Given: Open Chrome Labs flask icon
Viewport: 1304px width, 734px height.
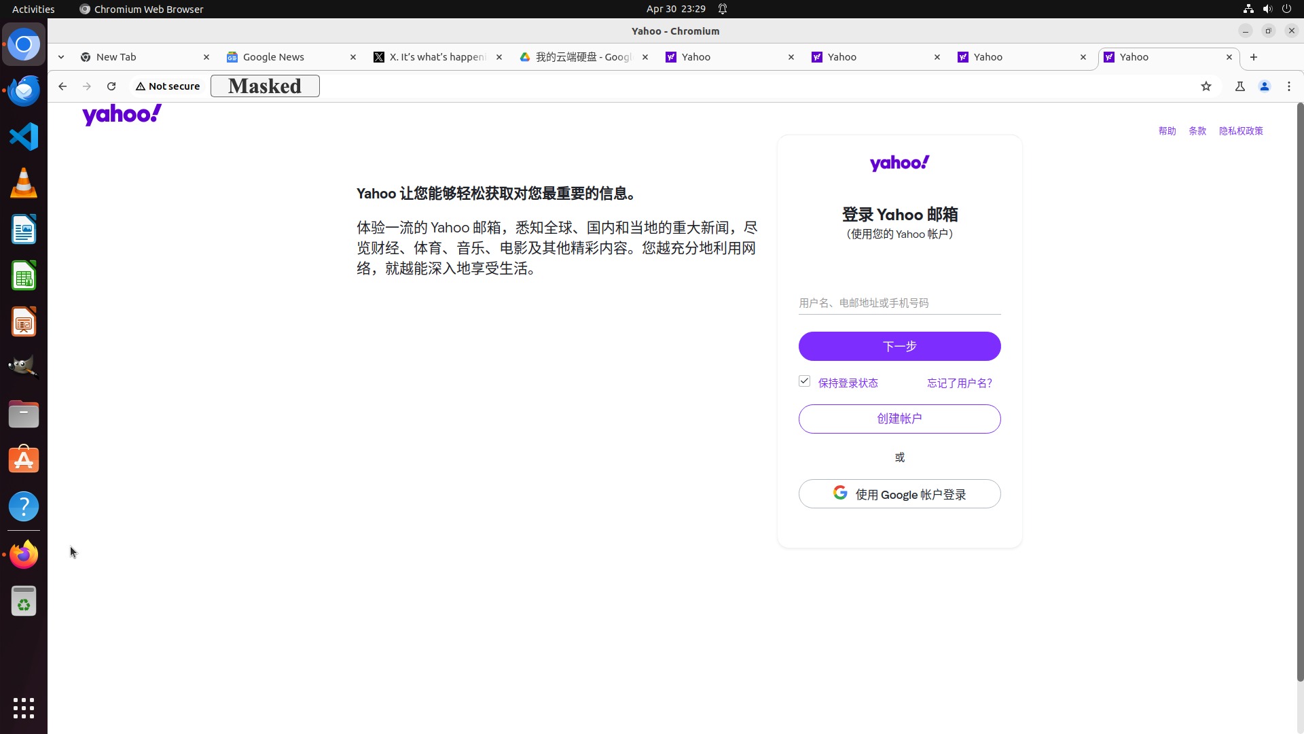Looking at the screenshot, I should pos(1240,86).
